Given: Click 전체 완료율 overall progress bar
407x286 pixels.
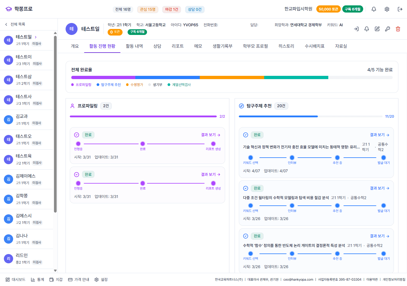Looking at the screenshot, I should tap(232, 78).
